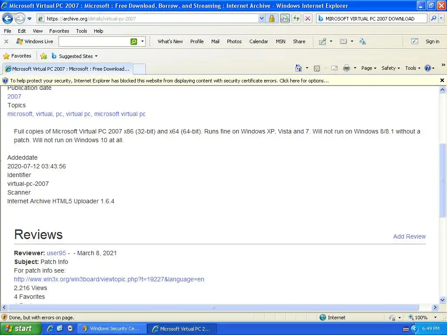Click Add to Favorites Bar icon
Screen dimensions: 447x335
tap(44, 56)
